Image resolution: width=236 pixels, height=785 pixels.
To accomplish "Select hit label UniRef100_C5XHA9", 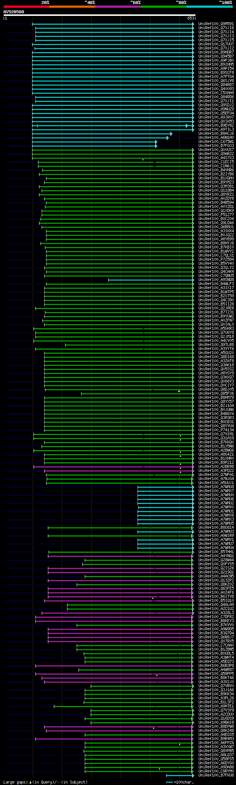I will (216, 93).
